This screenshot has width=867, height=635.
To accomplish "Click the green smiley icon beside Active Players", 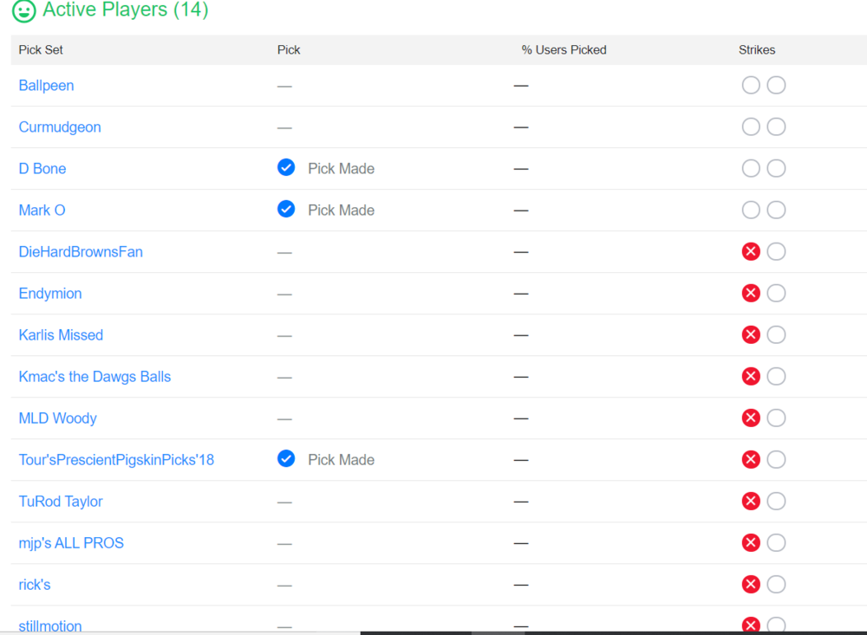I will pos(23,10).
